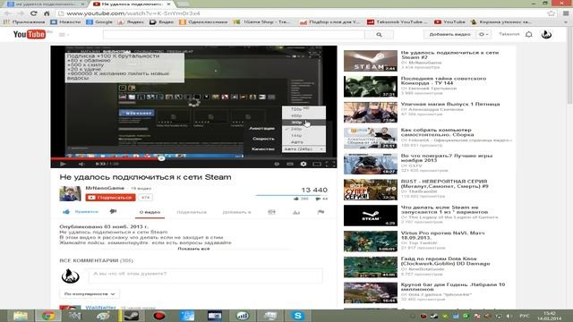
Task: Focus the YouTube search input field
Action: [234, 35]
